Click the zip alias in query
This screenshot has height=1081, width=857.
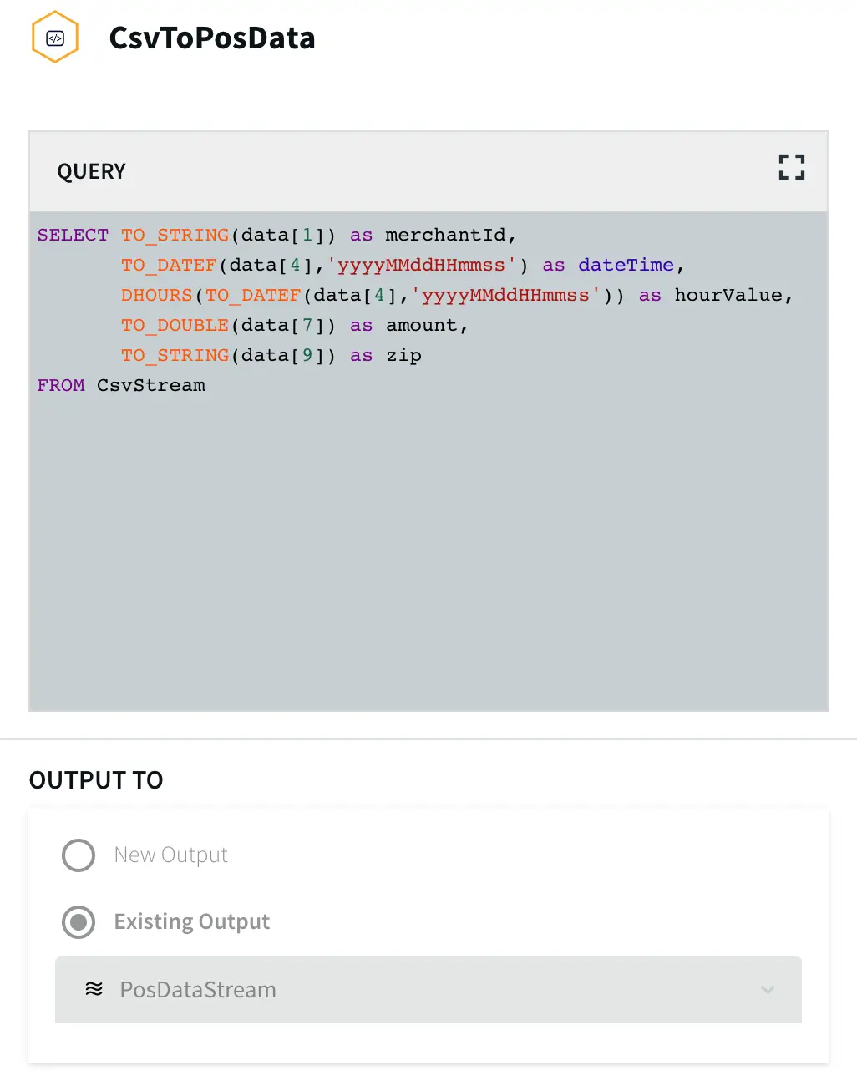pyautogui.click(x=403, y=356)
